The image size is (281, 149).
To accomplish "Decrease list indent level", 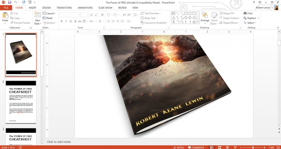I will pyautogui.click(x=124, y=15).
